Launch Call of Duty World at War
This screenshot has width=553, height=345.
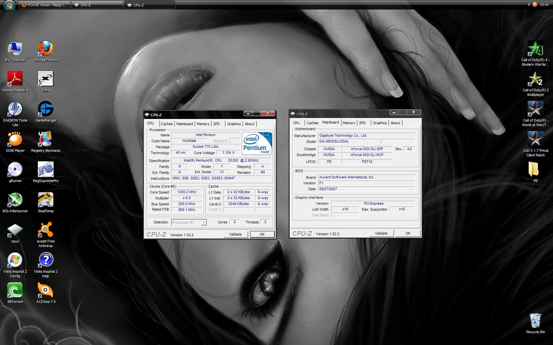pos(535,114)
